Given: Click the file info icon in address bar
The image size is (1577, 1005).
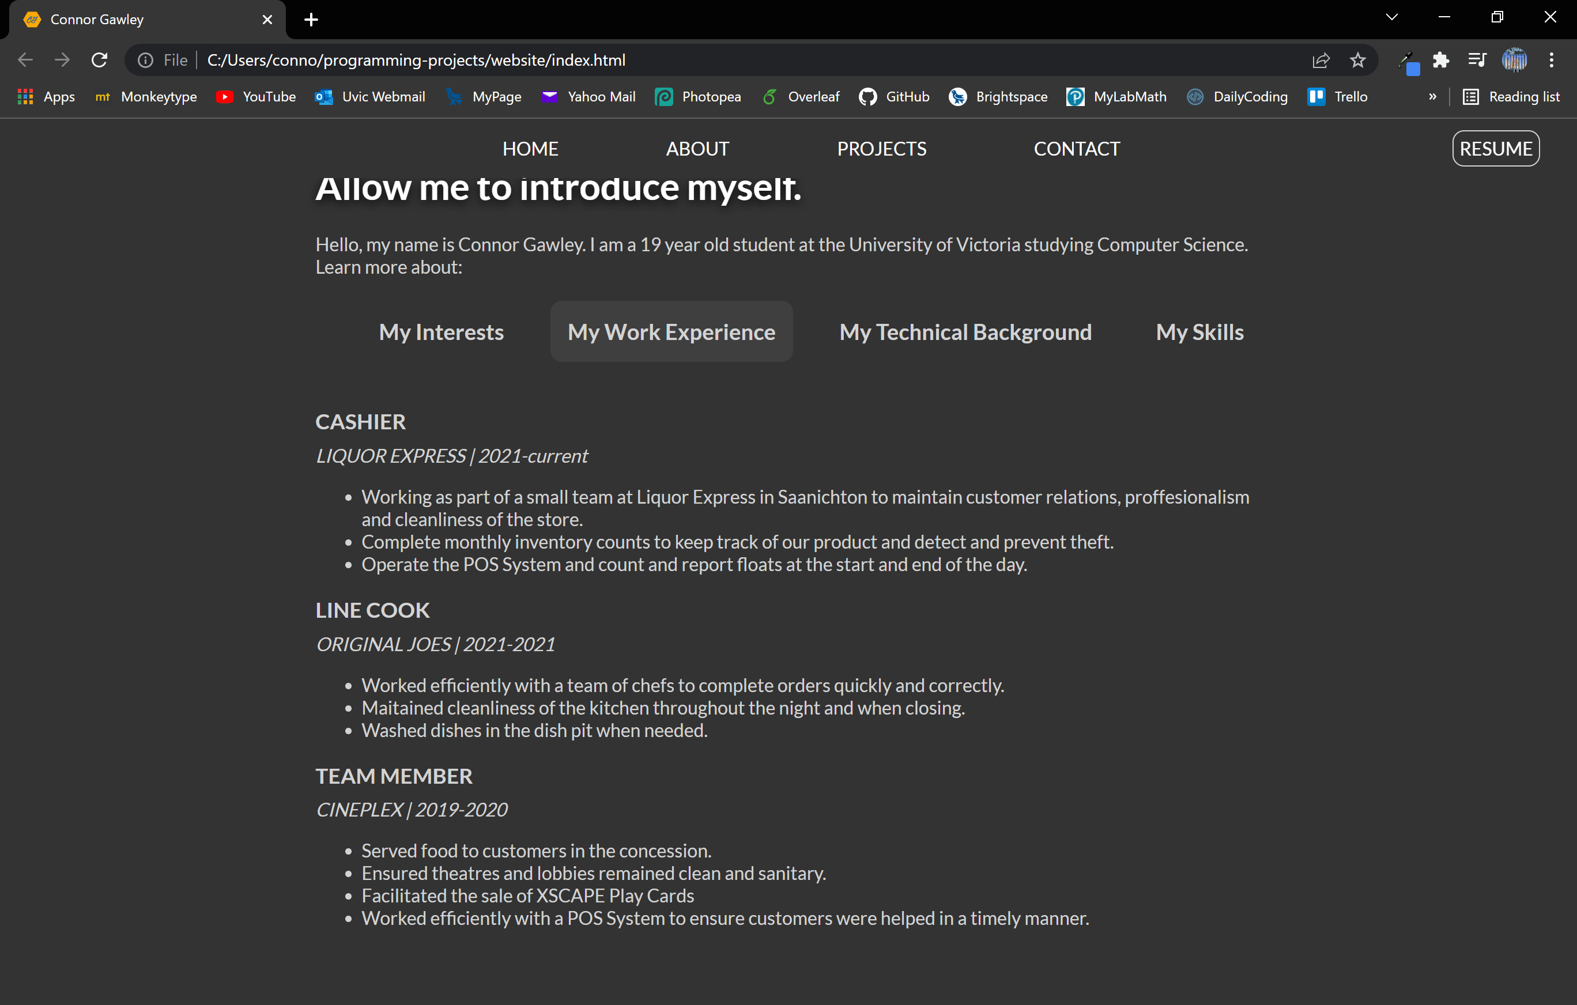Looking at the screenshot, I should [145, 61].
